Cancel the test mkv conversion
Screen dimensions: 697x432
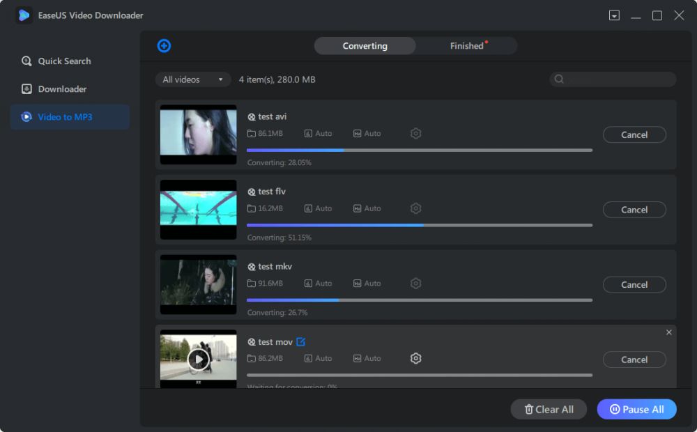tap(634, 284)
